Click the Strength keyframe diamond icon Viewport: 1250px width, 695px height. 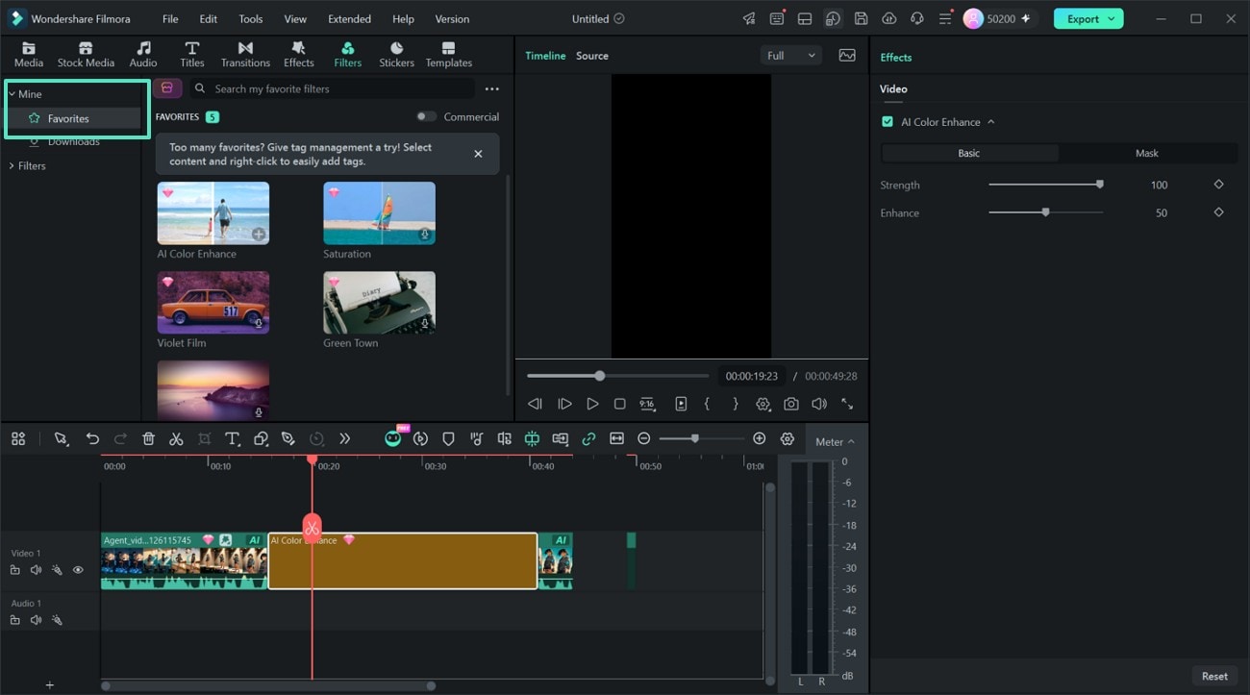click(x=1218, y=185)
